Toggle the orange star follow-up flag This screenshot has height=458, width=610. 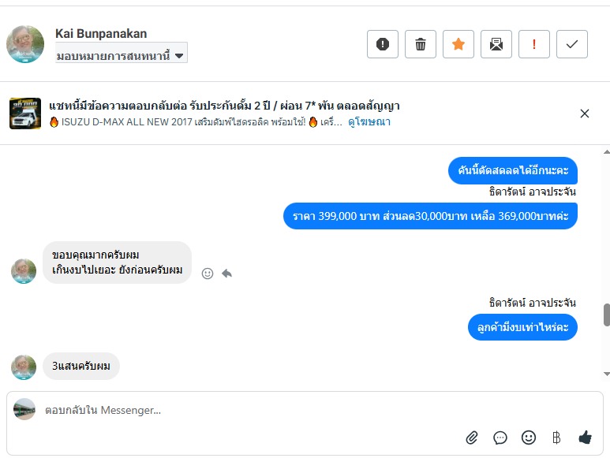coord(458,44)
